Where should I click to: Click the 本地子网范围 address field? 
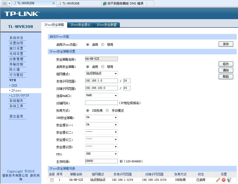tap(101, 81)
